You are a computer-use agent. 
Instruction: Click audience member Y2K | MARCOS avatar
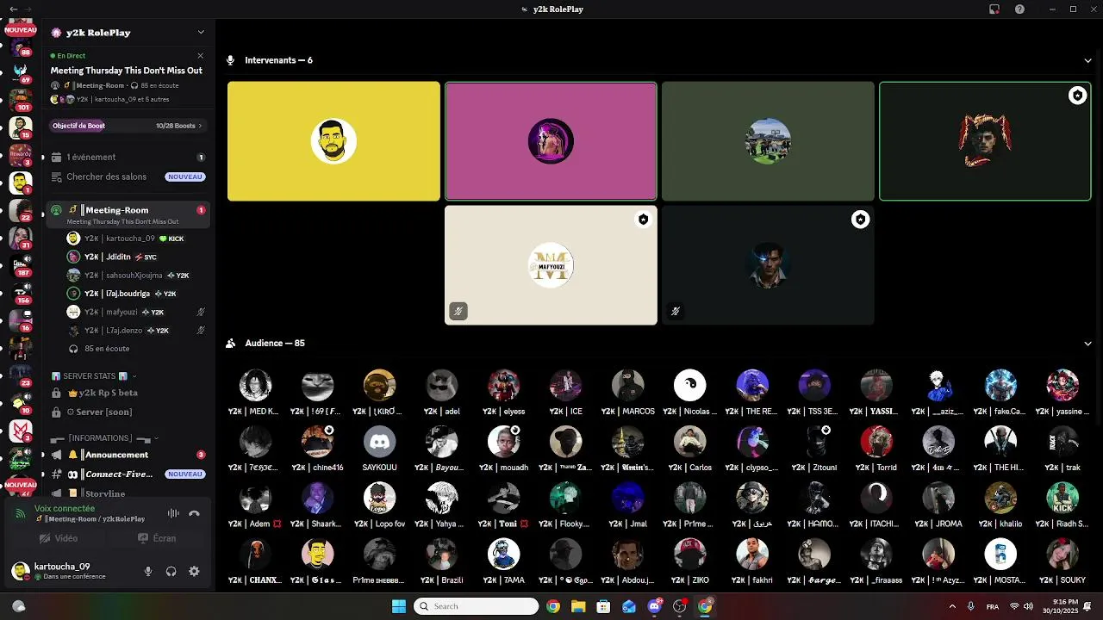click(627, 386)
